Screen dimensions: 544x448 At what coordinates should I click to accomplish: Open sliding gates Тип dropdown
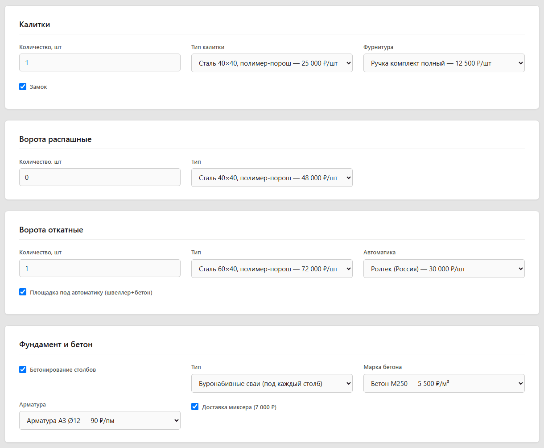tap(272, 269)
